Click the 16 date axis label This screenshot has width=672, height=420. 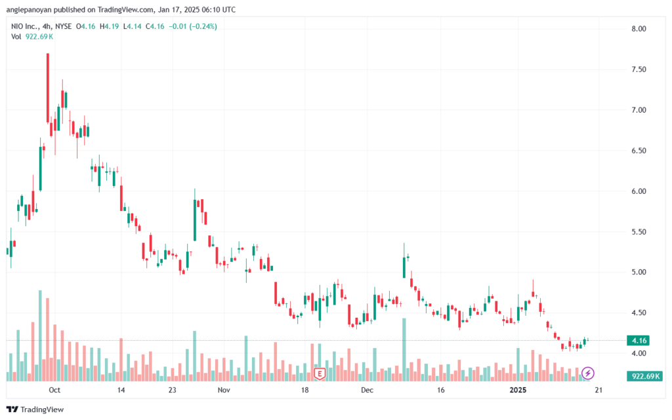click(x=440, y=390)
